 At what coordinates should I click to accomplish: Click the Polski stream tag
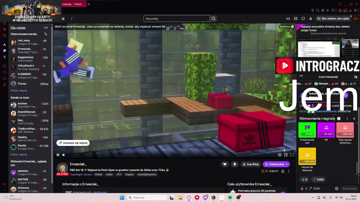click(98, 175)
